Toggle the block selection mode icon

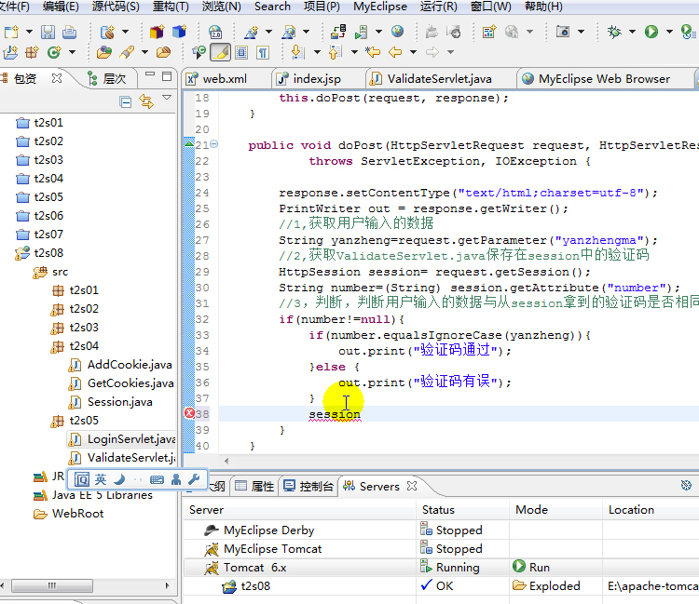[x=241, y=53]
